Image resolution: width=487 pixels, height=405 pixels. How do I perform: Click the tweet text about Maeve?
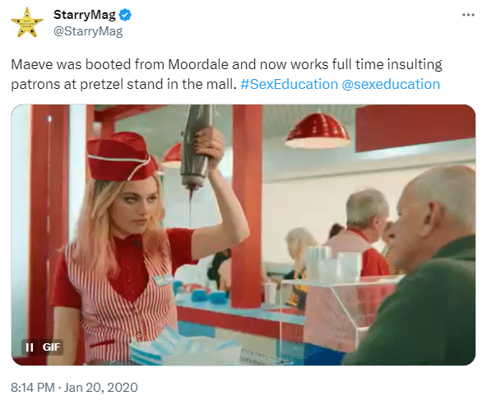(226, 74)
